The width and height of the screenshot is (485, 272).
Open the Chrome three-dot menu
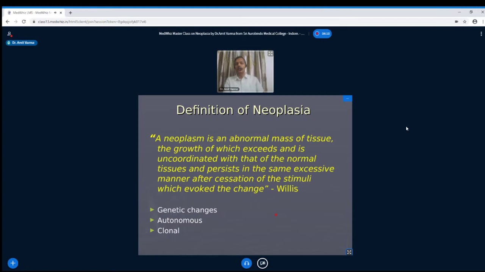tap(483, 22)
